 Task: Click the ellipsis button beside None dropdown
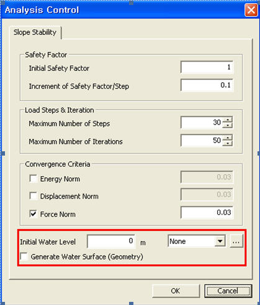[x=236, y=242]
